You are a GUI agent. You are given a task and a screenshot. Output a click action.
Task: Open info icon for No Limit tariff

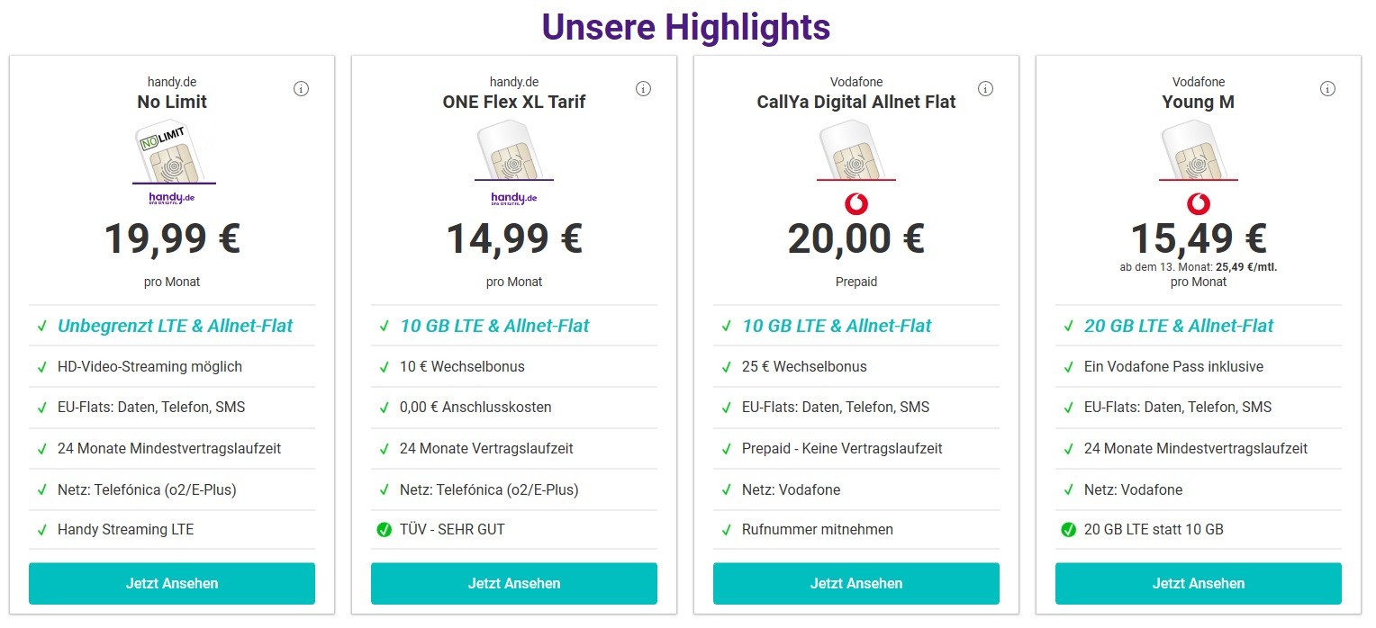301,88
